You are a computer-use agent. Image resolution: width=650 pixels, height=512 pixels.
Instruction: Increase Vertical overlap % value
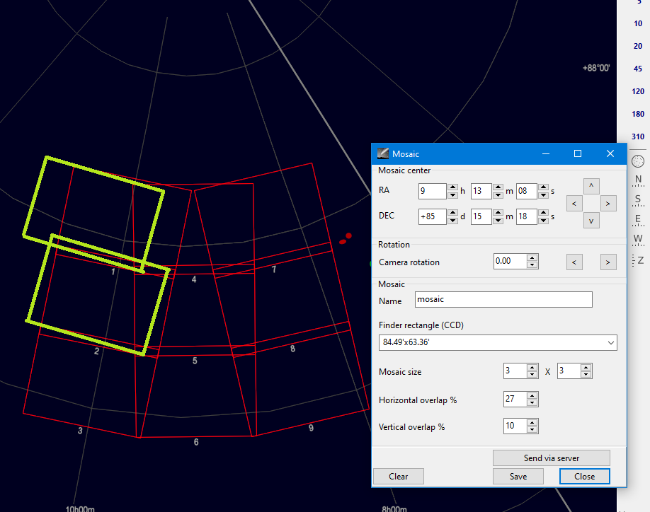point(532,423)
